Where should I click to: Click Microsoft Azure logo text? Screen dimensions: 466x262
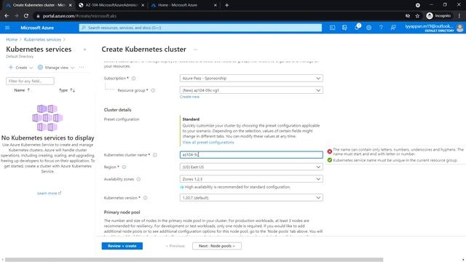pyautogui.click(x=37, y=28)
